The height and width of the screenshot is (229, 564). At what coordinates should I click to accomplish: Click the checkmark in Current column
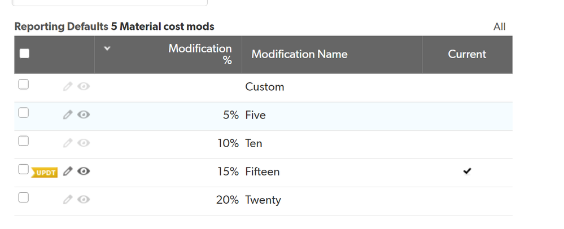pyautogui.click(x=467, y=171)
